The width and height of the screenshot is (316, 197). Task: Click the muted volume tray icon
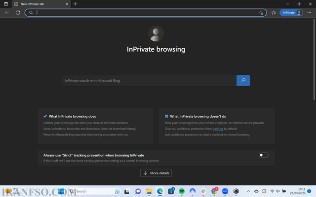(278, 191)
